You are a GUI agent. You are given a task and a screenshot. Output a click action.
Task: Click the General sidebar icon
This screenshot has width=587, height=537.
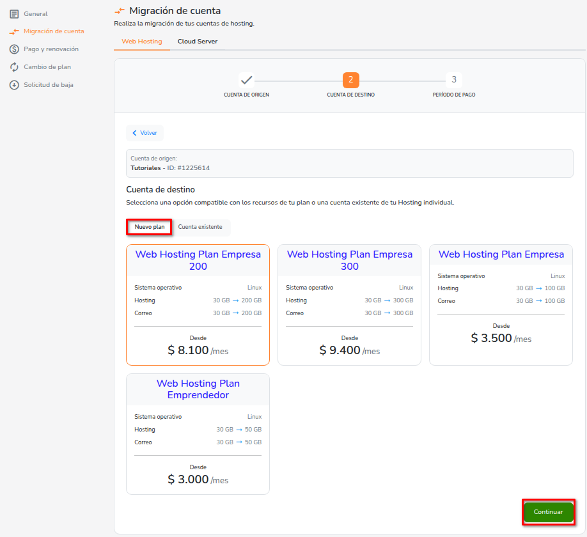[x=14, y=14]
